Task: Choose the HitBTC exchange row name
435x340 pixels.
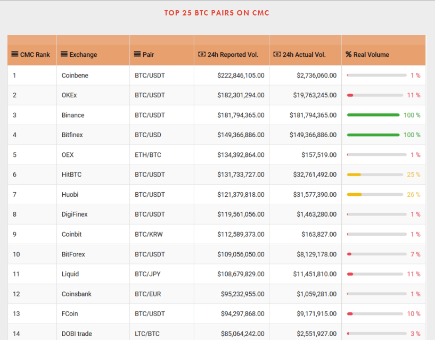Action: coord(72,175)
